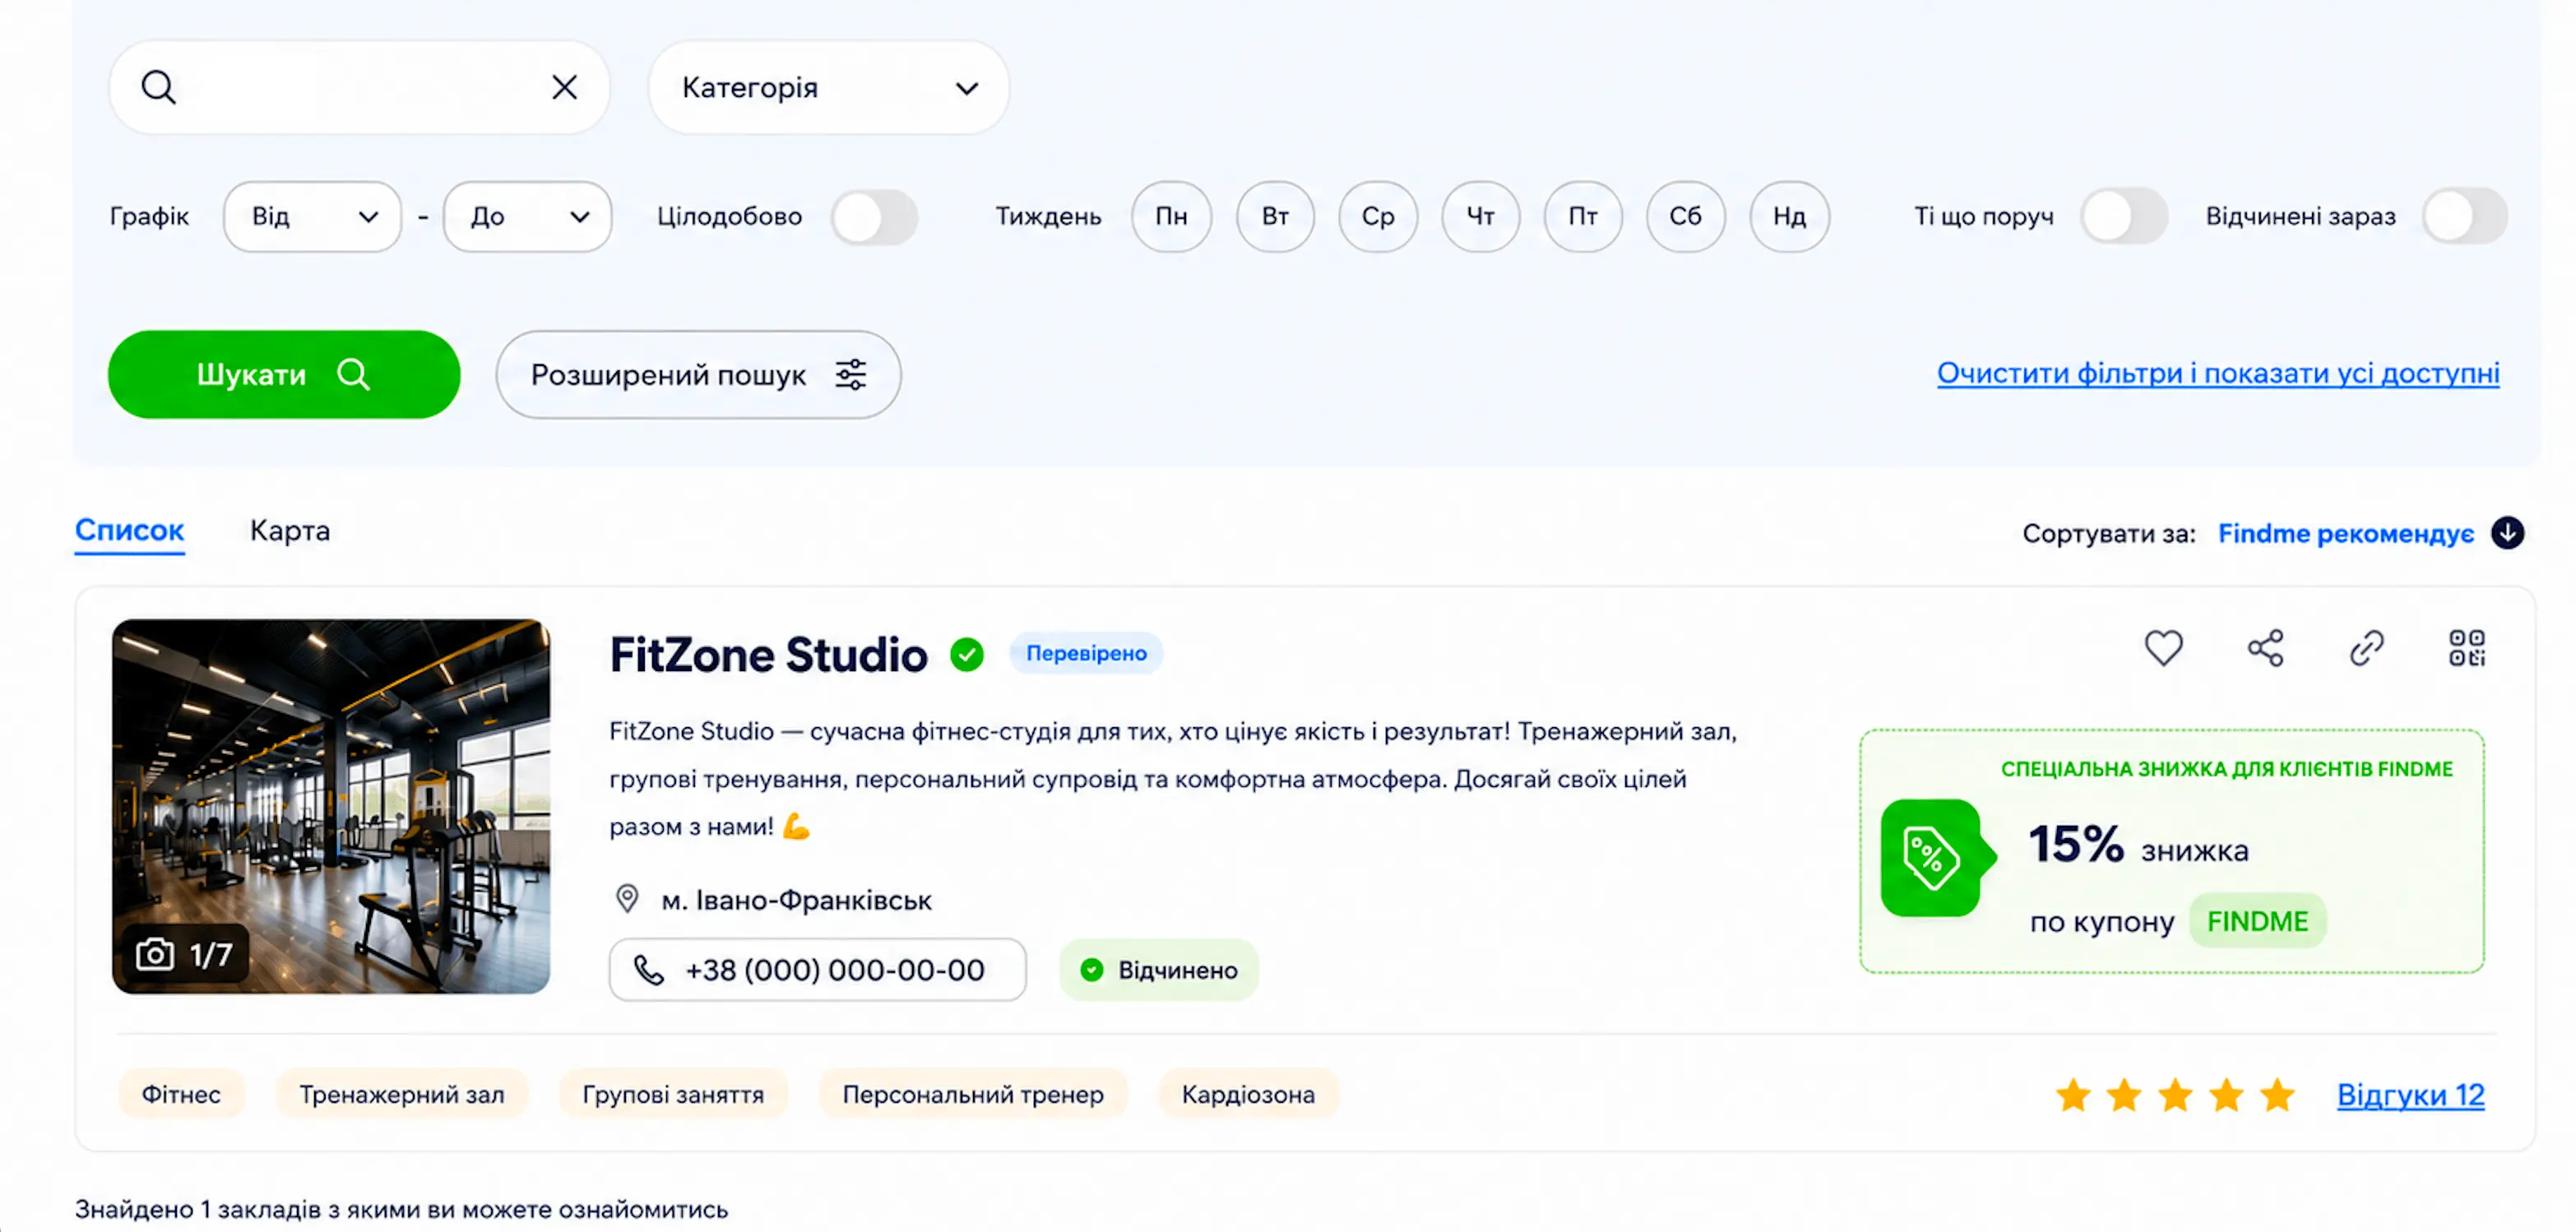The height and width of the screenshot is (1232, 2576).
Task: Open the Категорія dropdown
Action: click(828, 87)
